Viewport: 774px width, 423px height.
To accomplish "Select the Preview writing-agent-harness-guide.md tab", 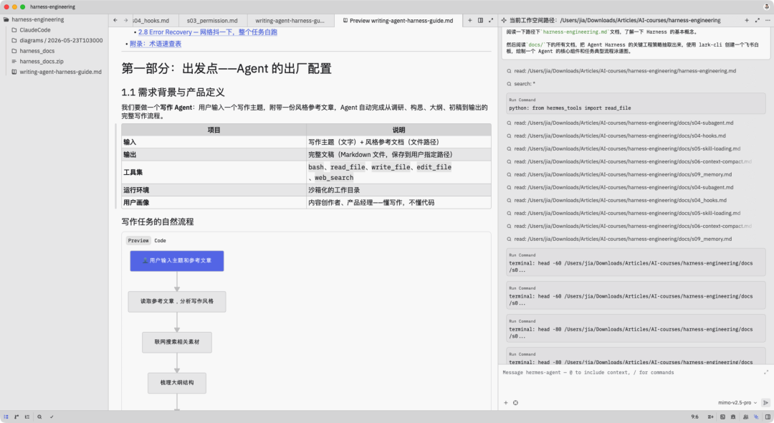I will click(398, 21).
